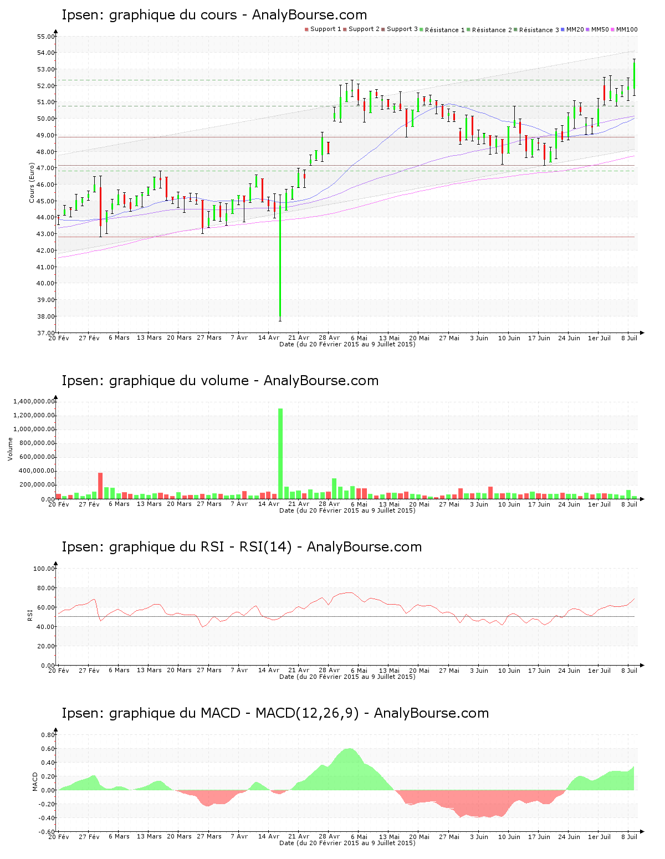Click the tall red volume bar near 27 Fév
Screen dimensions: 665x859
click(x=100, y=485)
